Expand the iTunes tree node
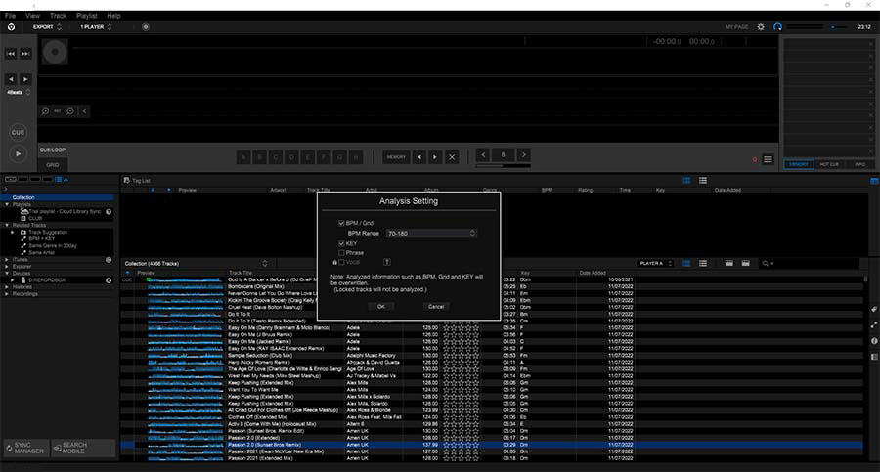This screenshot has width=880, height=472. pos(7,260)
